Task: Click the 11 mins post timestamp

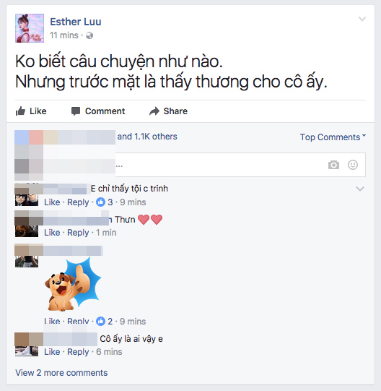Action: 64,35
